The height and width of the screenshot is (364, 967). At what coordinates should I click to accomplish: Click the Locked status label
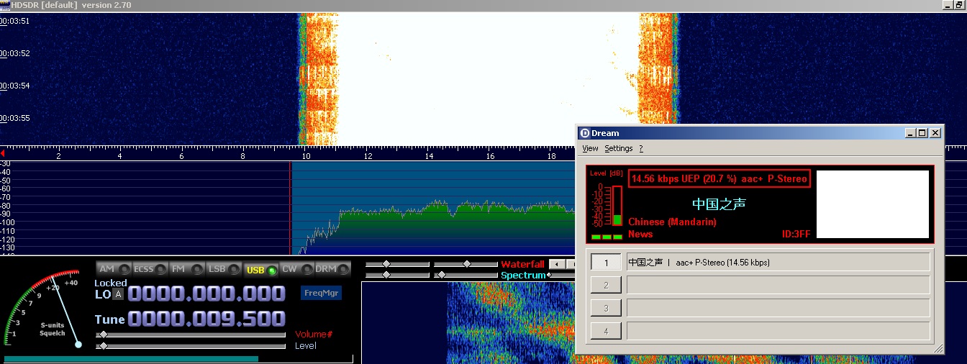[x=111, y=283]
